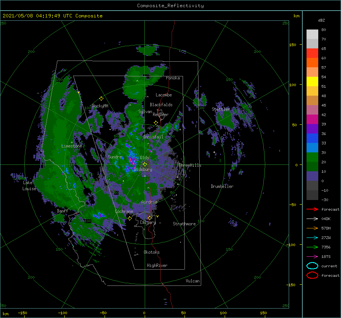Click the Vulcan town label
This screenshot has width=341, height=318.
tap(192, 281)
